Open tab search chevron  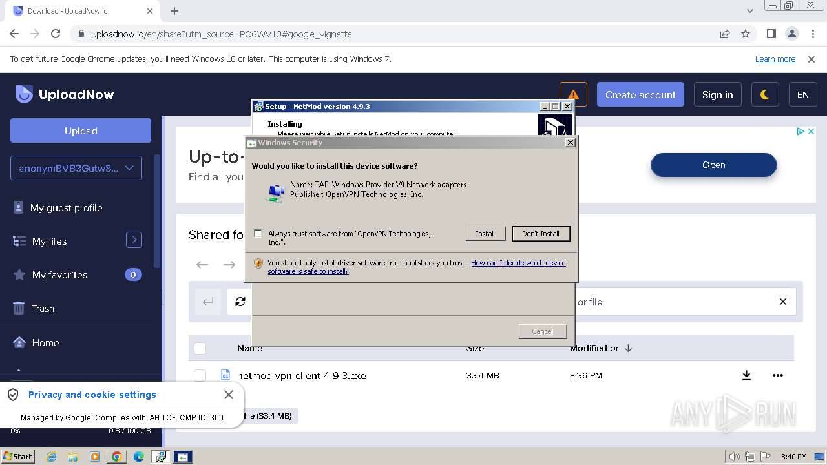click(x=750, y=11)
